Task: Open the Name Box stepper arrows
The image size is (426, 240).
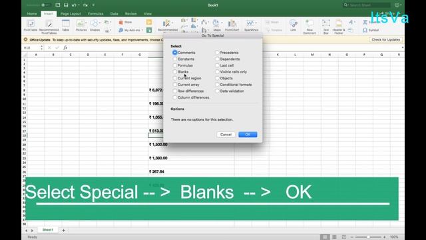Action: 41,47
